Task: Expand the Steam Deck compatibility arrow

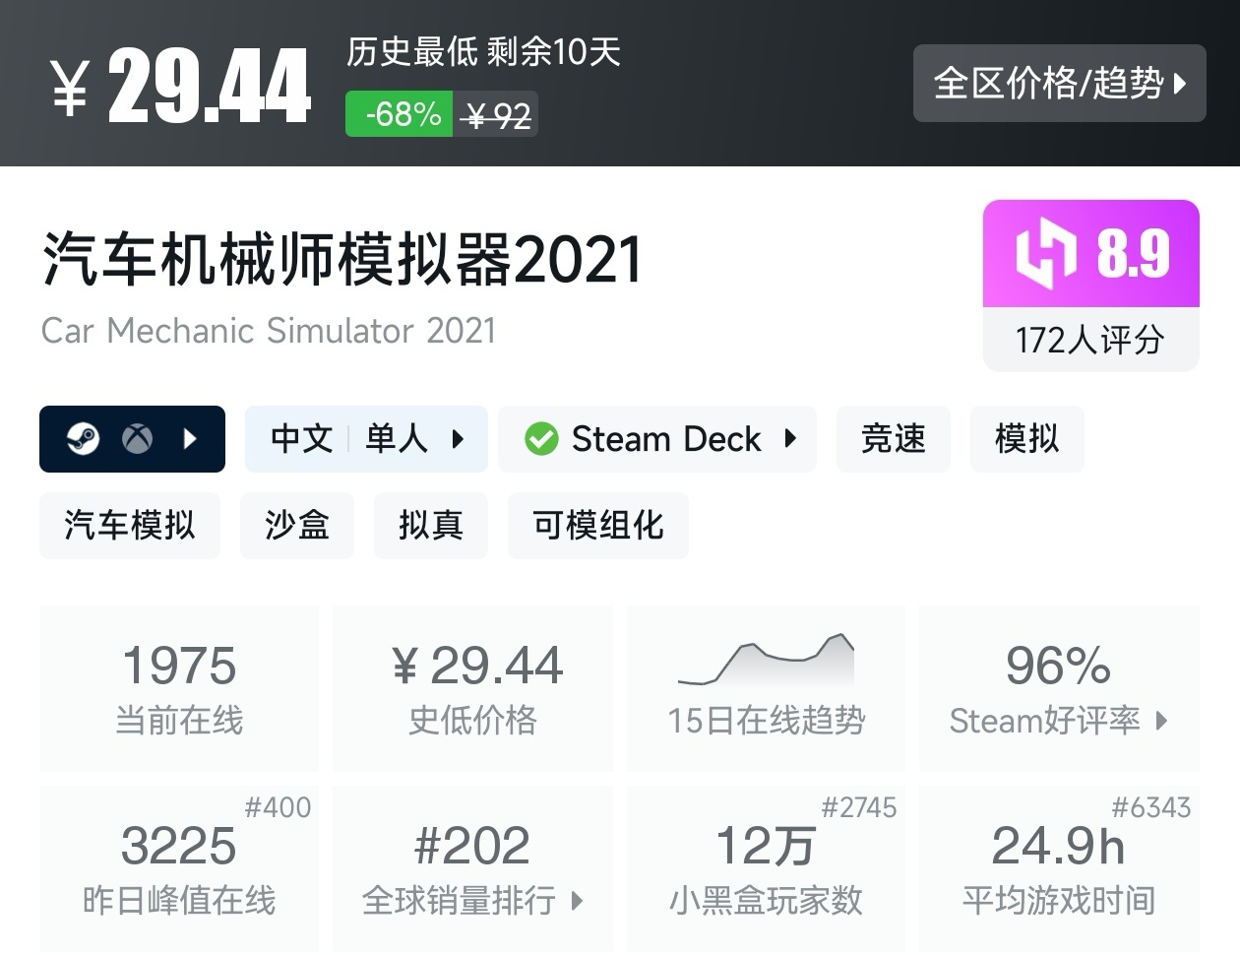Action: 790,439
